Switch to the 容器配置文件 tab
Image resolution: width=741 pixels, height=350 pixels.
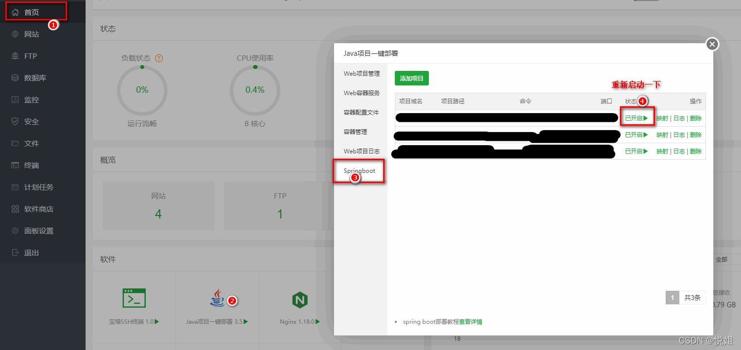coord(361,113)
